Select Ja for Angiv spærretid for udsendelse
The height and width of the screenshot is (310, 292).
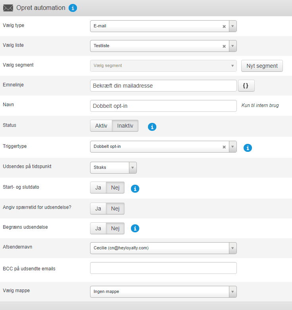tap(98, 209)
